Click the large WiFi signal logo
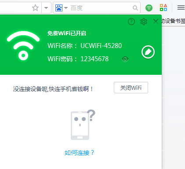 (23, 46)
